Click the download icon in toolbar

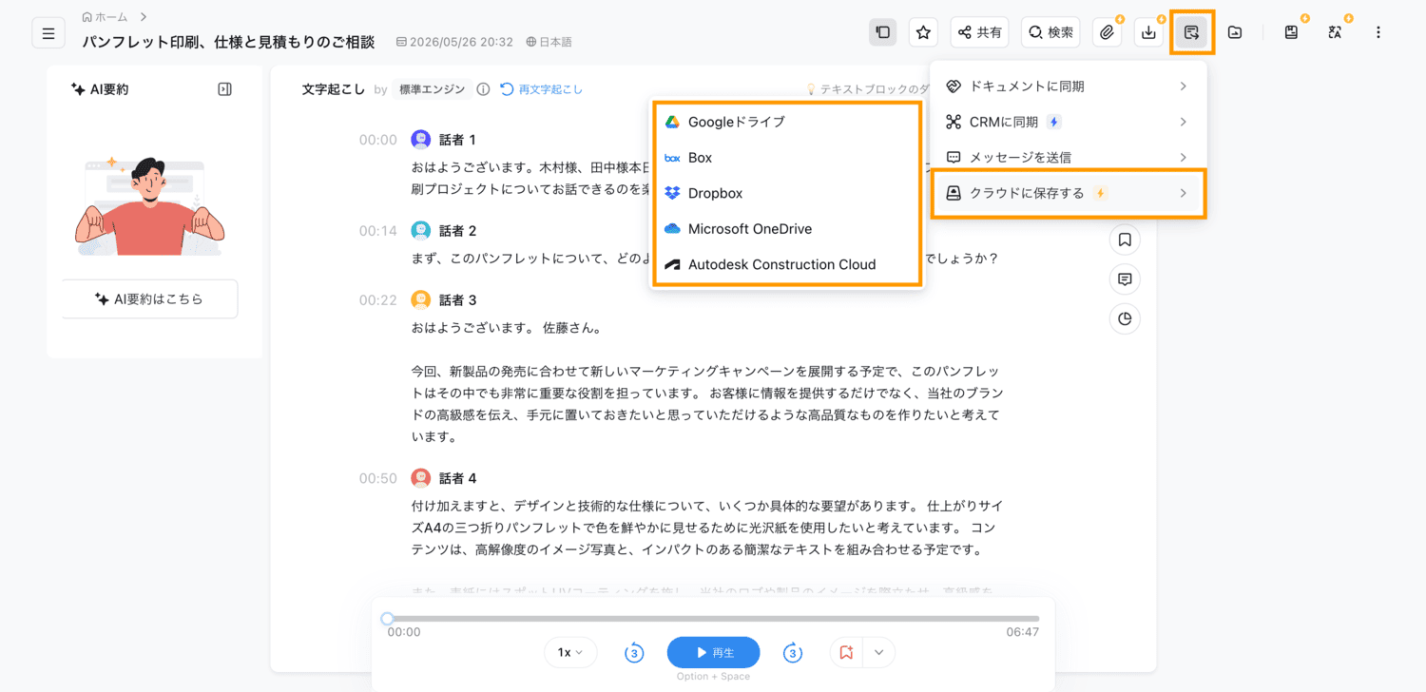click(1149, 32)
